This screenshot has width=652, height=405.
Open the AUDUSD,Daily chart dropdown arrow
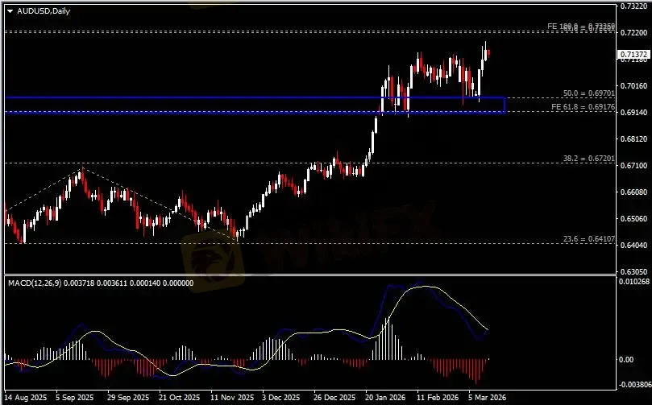pos(10,11)
